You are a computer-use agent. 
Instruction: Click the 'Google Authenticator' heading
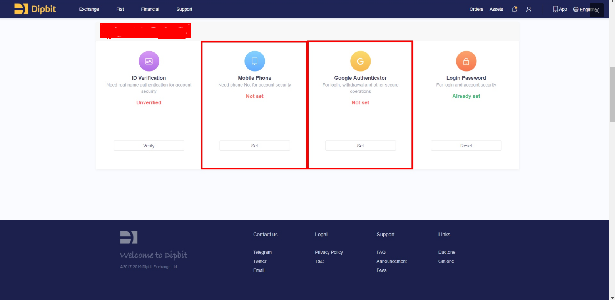point(361,78)
